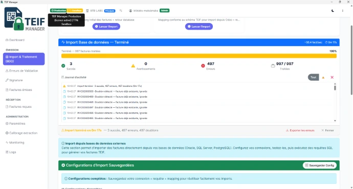
Task: Click the left Lancer l'import button
Action: tap(106, 27)
